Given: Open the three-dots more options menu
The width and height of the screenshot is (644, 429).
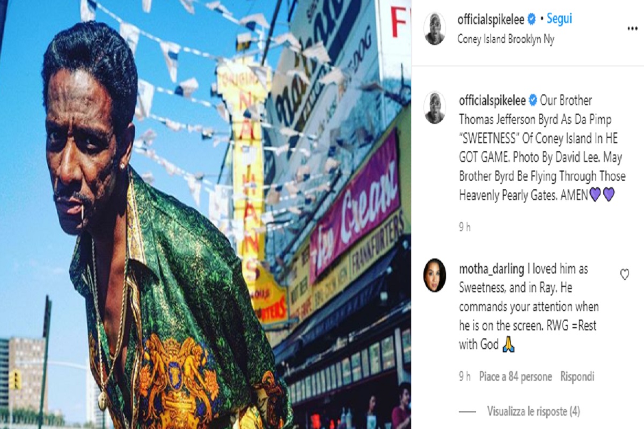Looking at the screenshot, I should [x=632, y=28].
